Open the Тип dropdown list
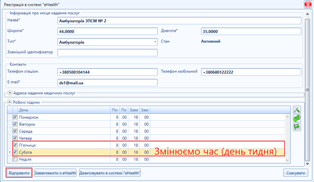 155,42
